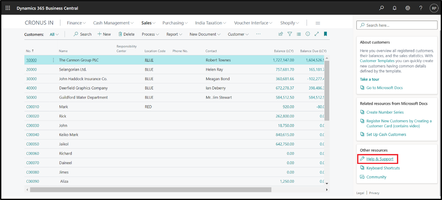Change the All view filter dropdown

pos(54,34)
